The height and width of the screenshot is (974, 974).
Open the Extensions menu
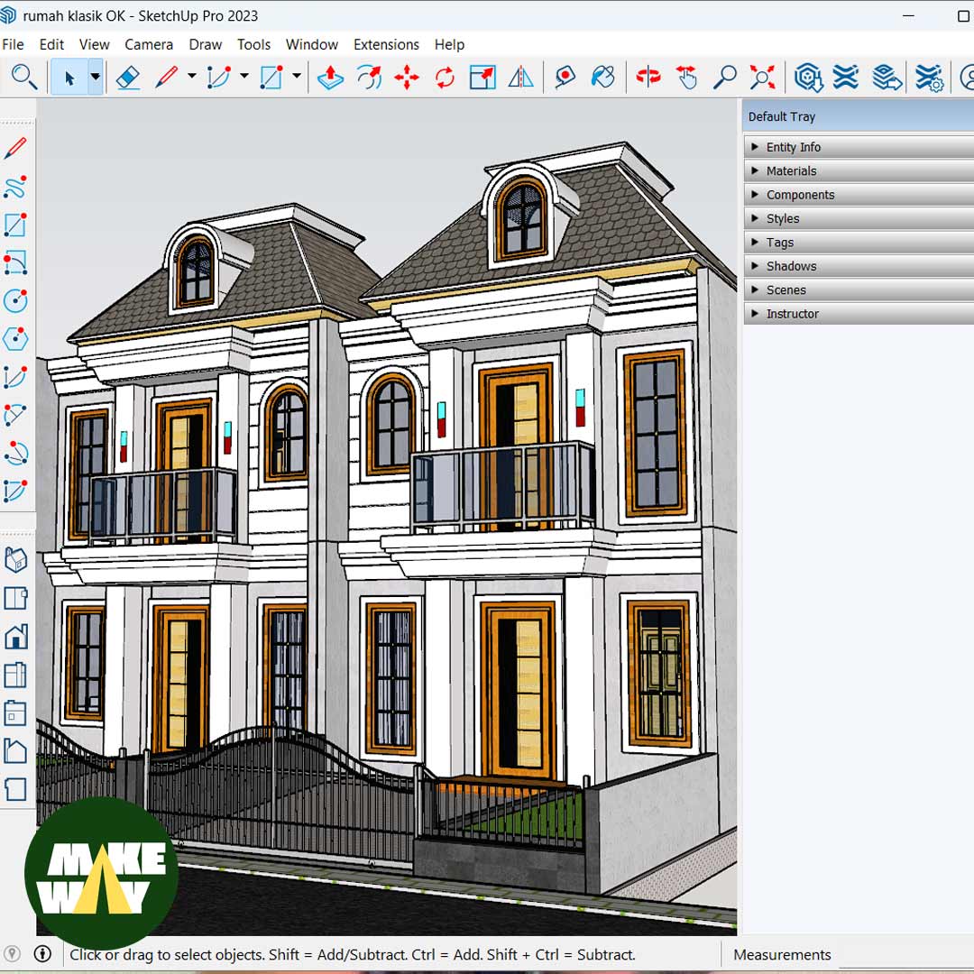pyautogui.click(x=386, y=44)
